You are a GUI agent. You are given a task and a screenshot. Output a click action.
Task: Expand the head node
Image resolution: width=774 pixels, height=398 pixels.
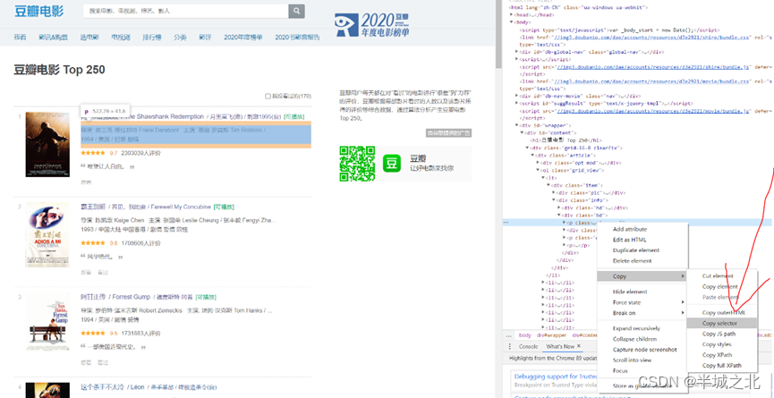click(512, 15)
